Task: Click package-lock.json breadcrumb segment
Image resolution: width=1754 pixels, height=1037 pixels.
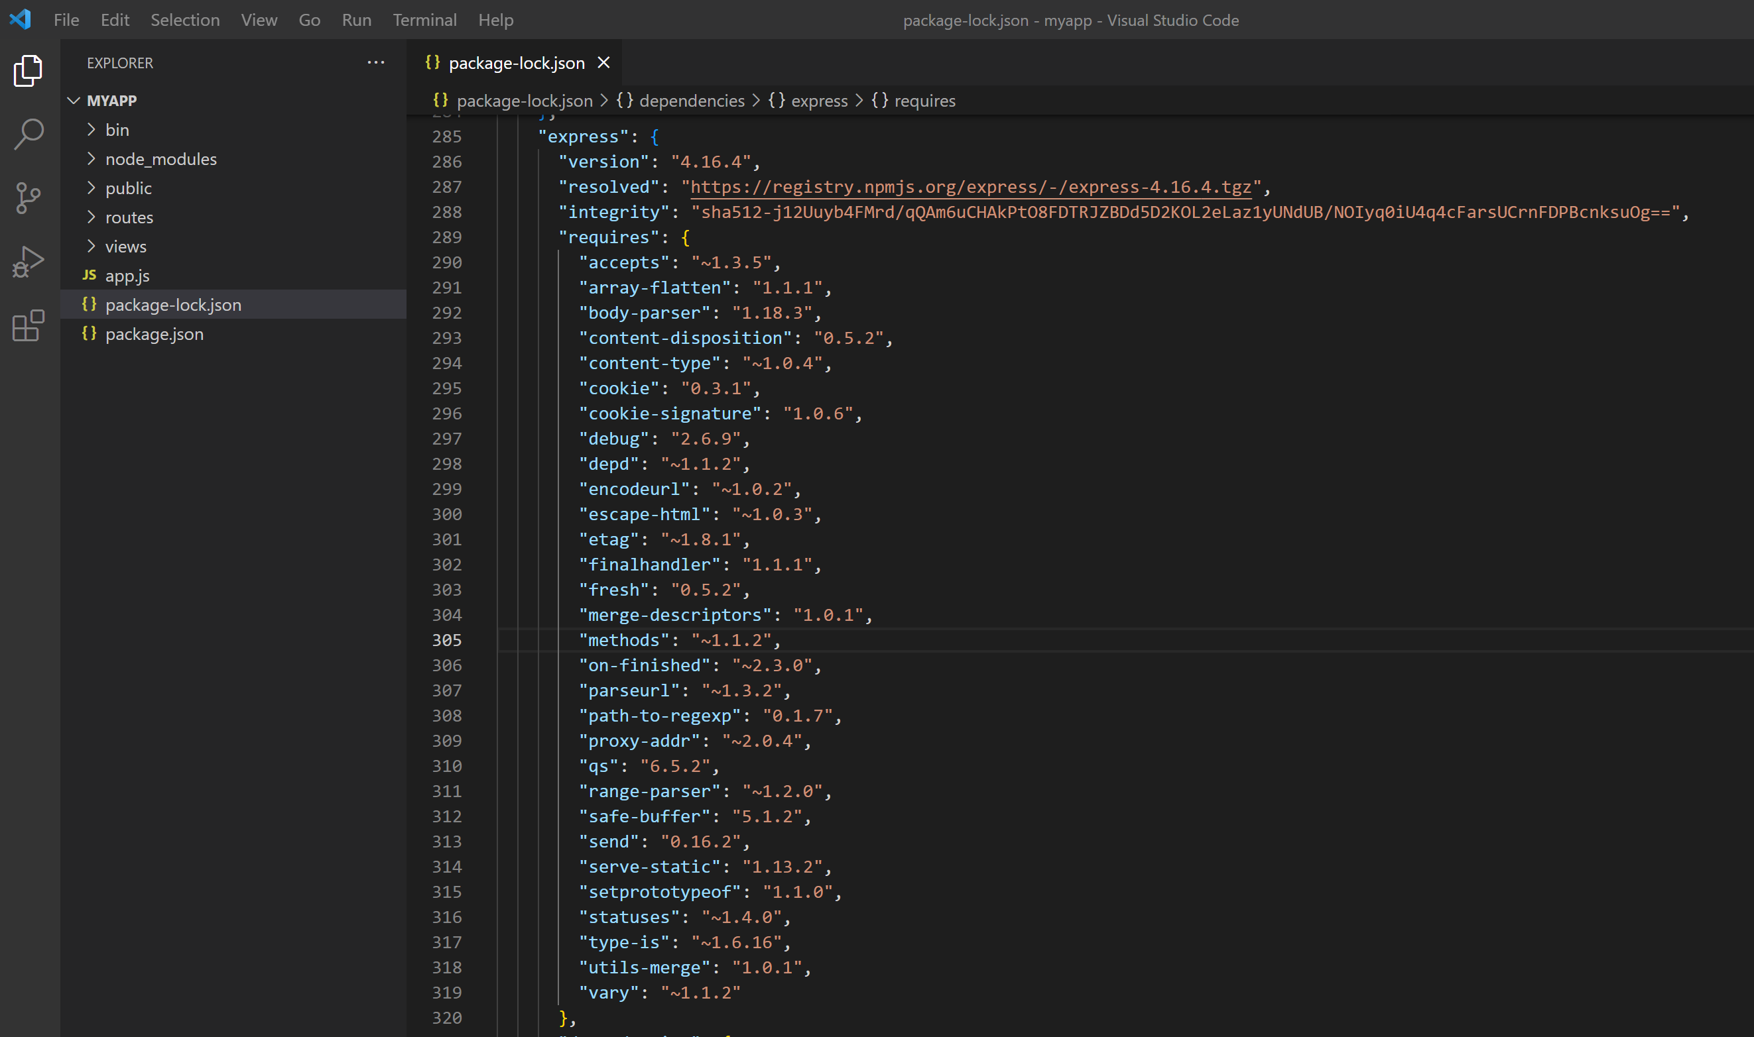Action: click(525, 101)
